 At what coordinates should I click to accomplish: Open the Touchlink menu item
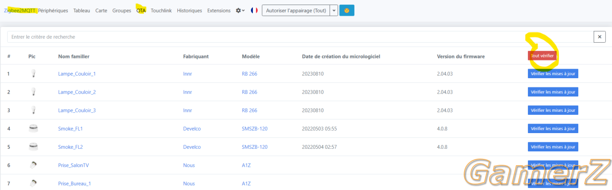(x=161, y=10)
